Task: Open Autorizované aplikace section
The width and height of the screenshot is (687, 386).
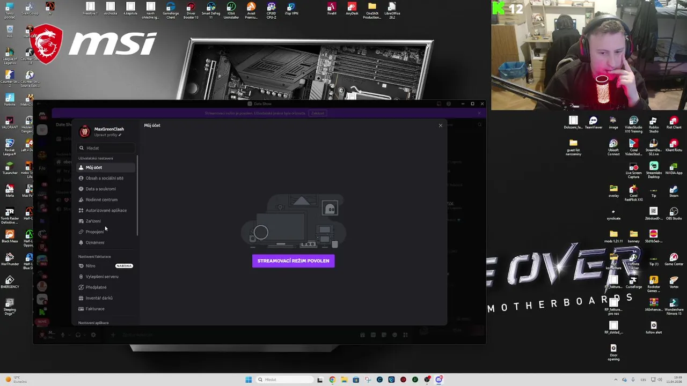Action: pos(106,210)
